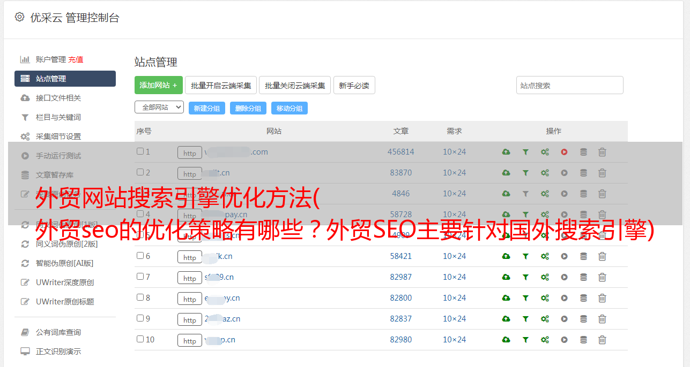690x367 pixels.
Task: Open article count 456814
Action: [401, 152]
